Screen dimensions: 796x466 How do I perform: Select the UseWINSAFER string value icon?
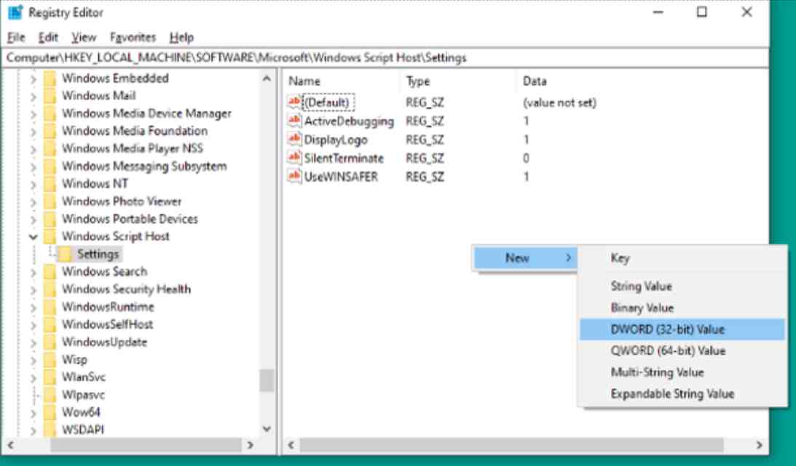(x=294, y=176)
